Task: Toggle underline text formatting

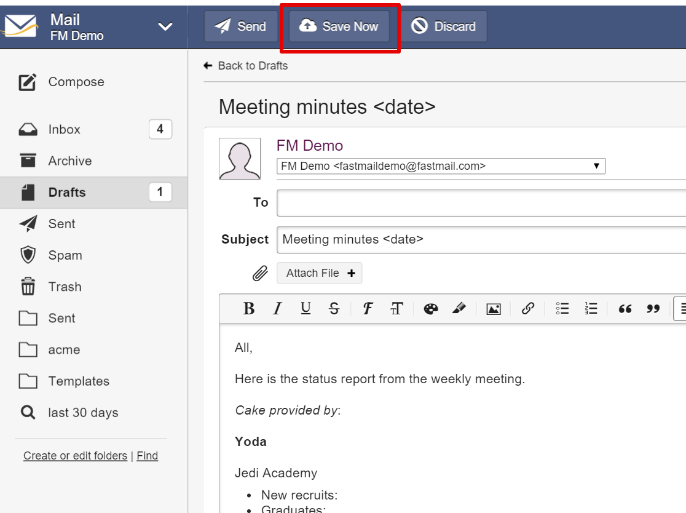Action: pyautogui.click(x=306, y=309)
